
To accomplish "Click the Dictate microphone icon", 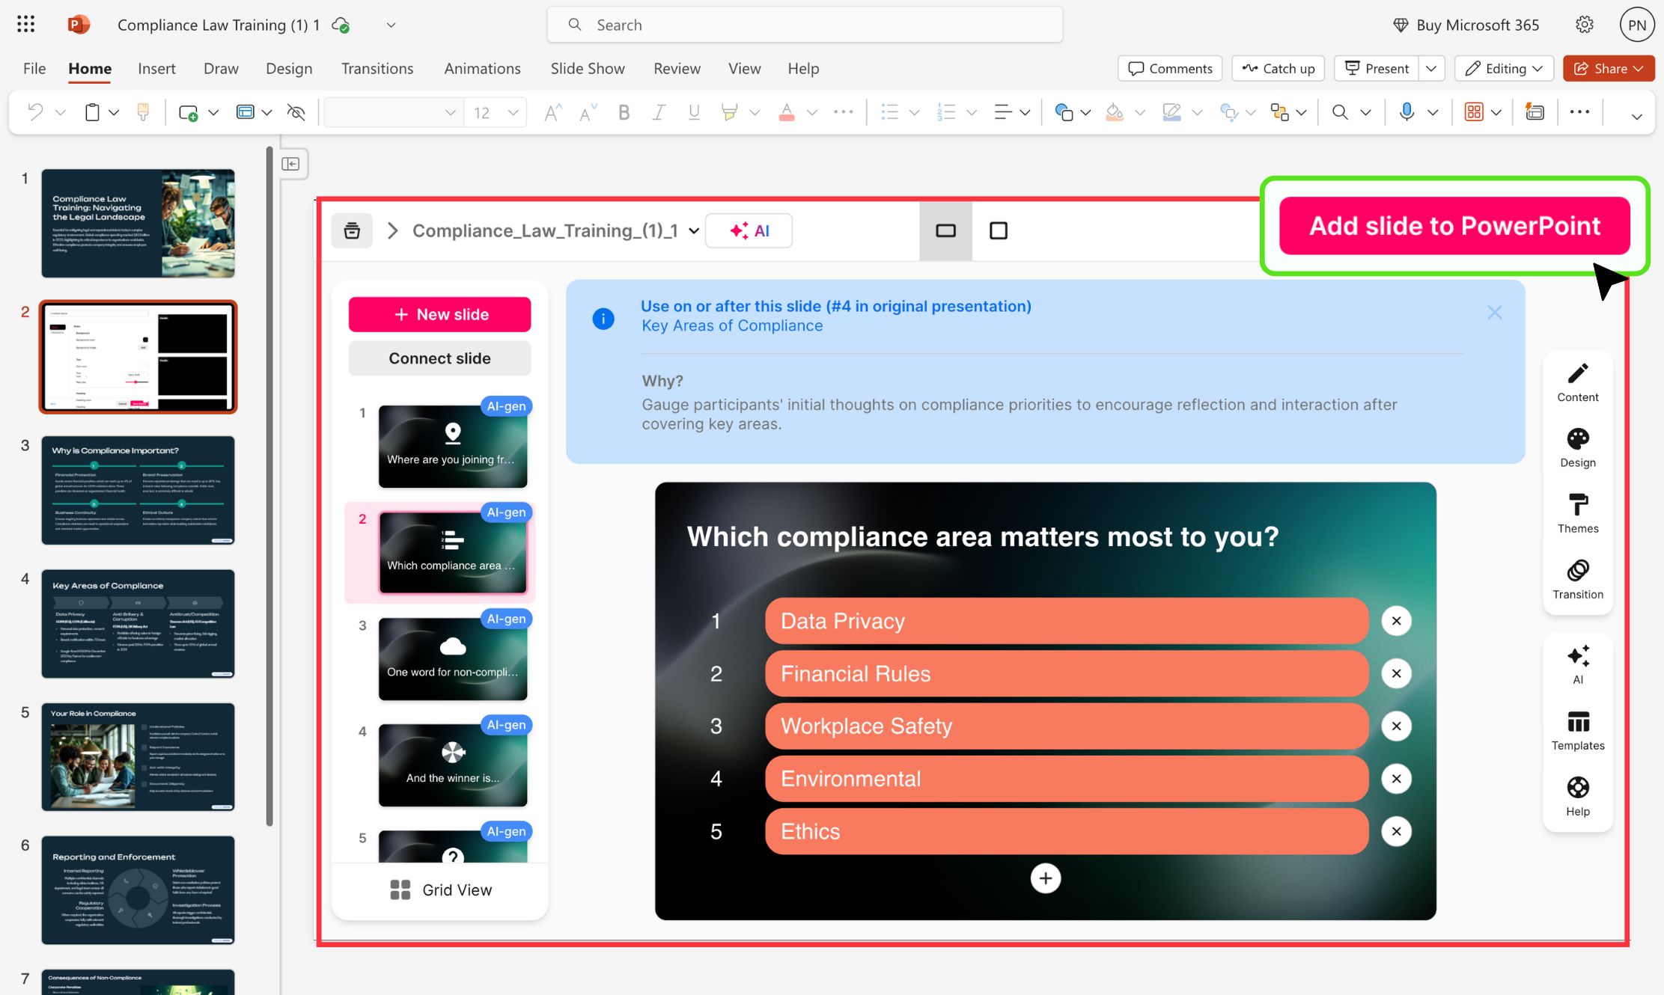I will tap(1407, 112).
